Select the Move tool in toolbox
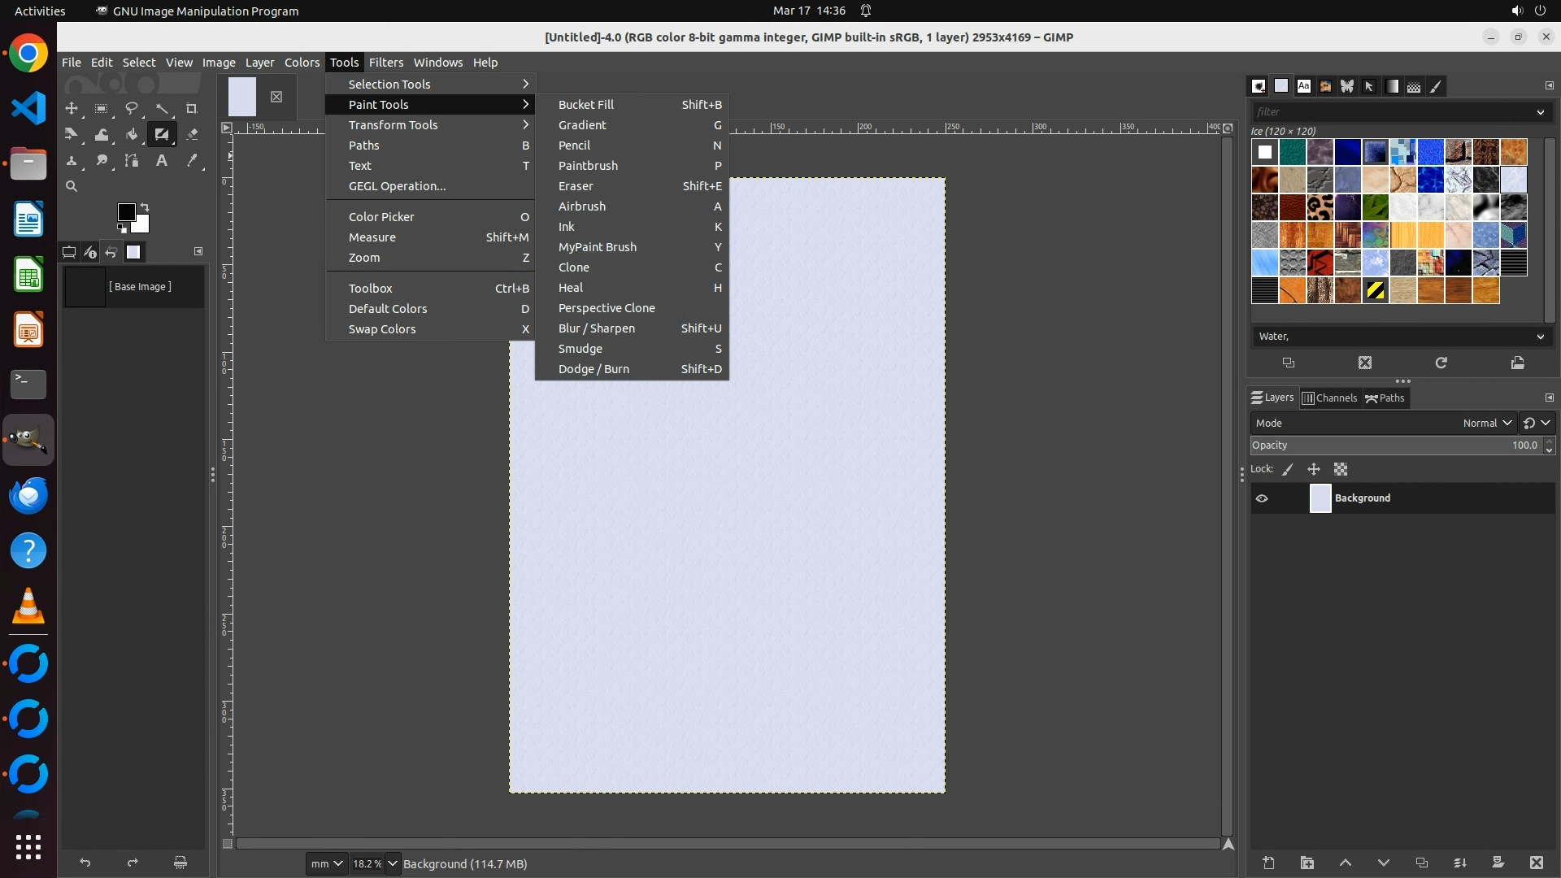The image size is (1561, 878). pos(72,108)
